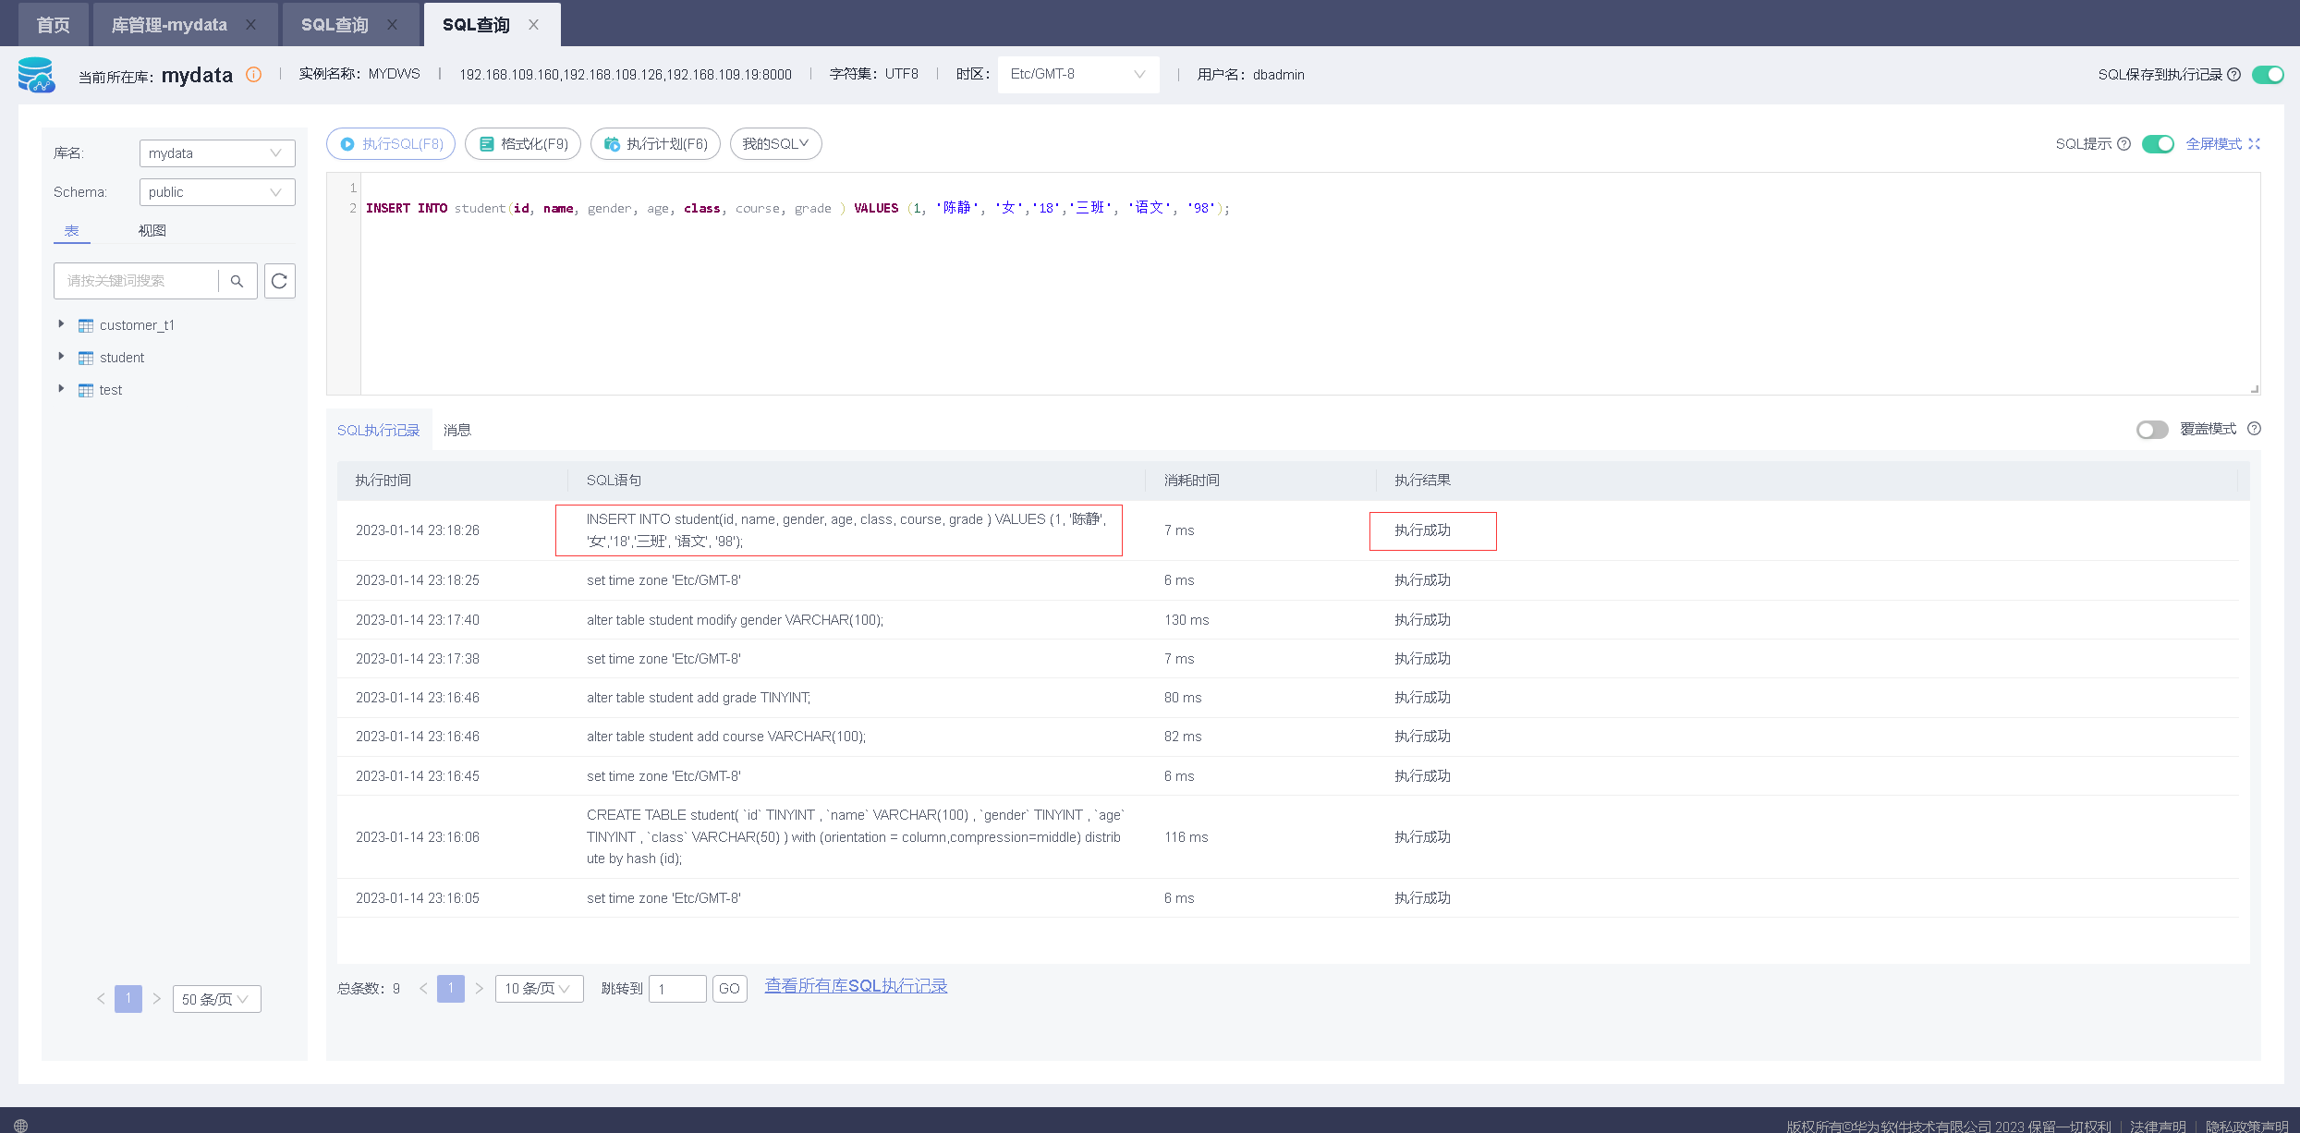Click the globe language icon in footer
This screenshot has height=1133, width=2300.
tap(20, 1125)
